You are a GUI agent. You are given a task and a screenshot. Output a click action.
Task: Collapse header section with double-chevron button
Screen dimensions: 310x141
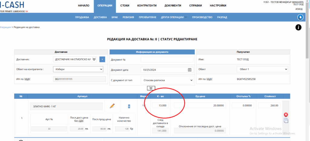point(150,88)
